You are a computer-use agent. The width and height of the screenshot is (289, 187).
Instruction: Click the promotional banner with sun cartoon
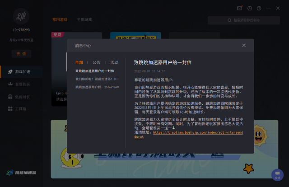164,166
